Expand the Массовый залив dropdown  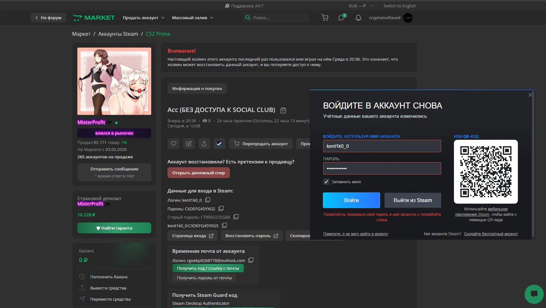[x=193, y=18]
